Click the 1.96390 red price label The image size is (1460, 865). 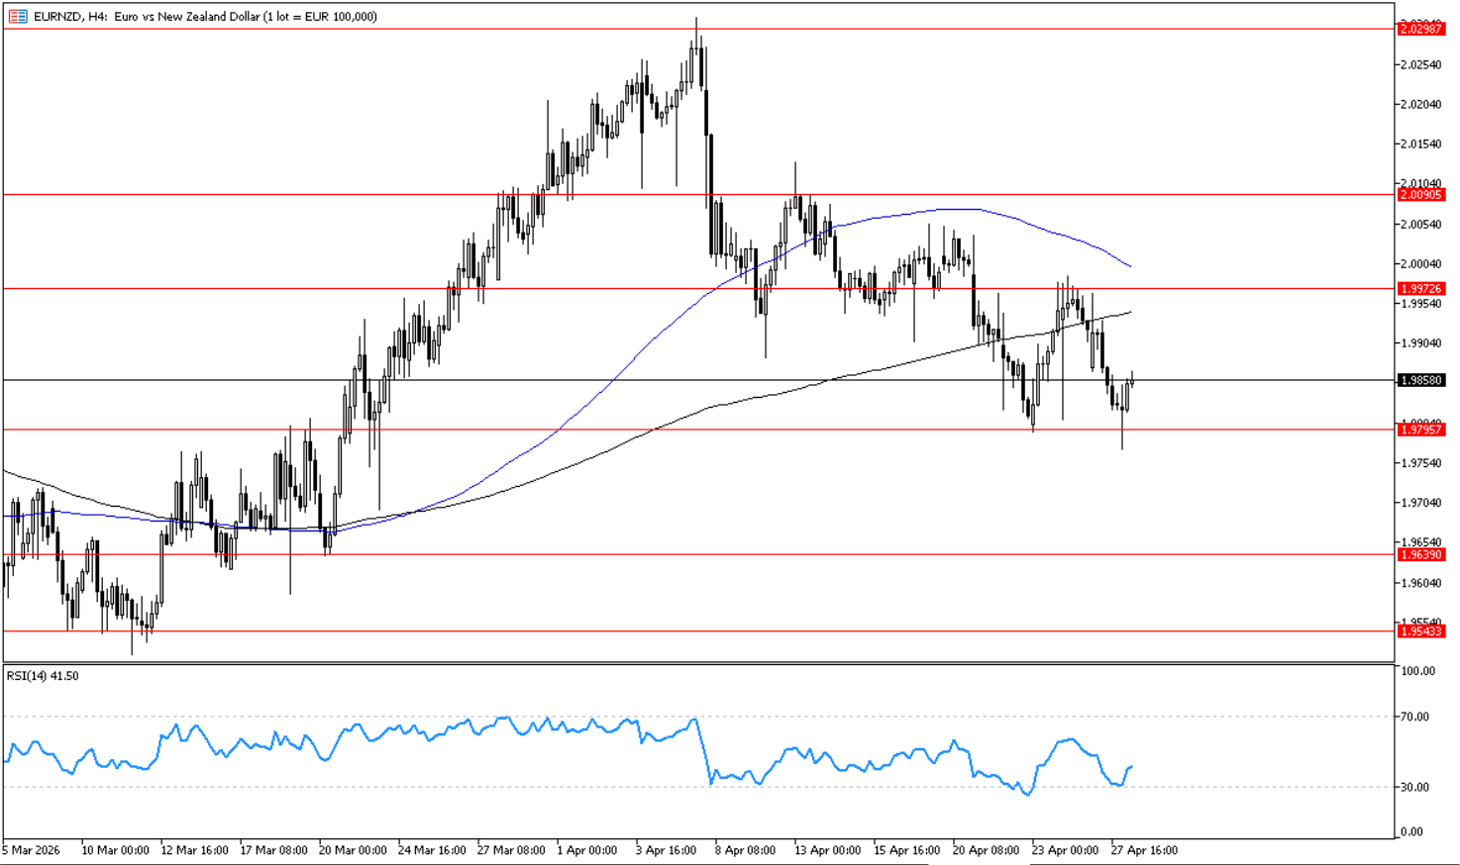pos(1421,555)
